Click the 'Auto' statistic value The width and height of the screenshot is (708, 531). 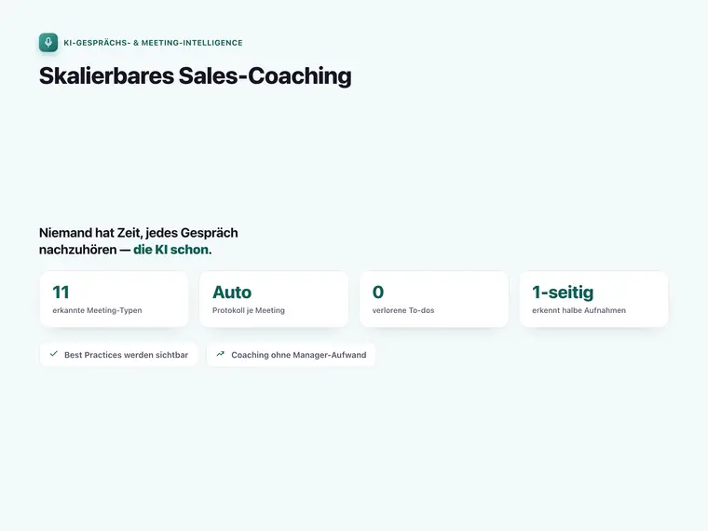click(232, 293)
